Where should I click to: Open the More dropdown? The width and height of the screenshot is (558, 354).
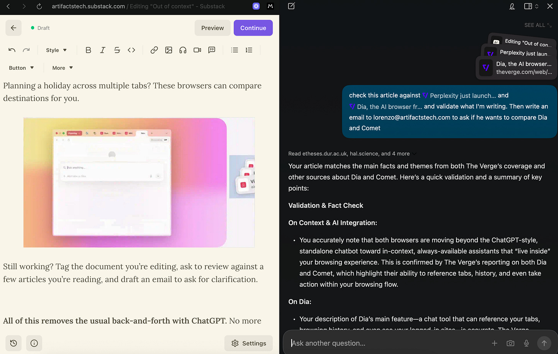click(62, 68)
